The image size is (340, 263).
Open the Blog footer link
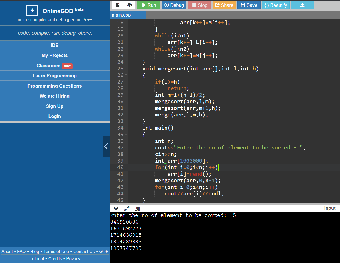click(35, 252)
